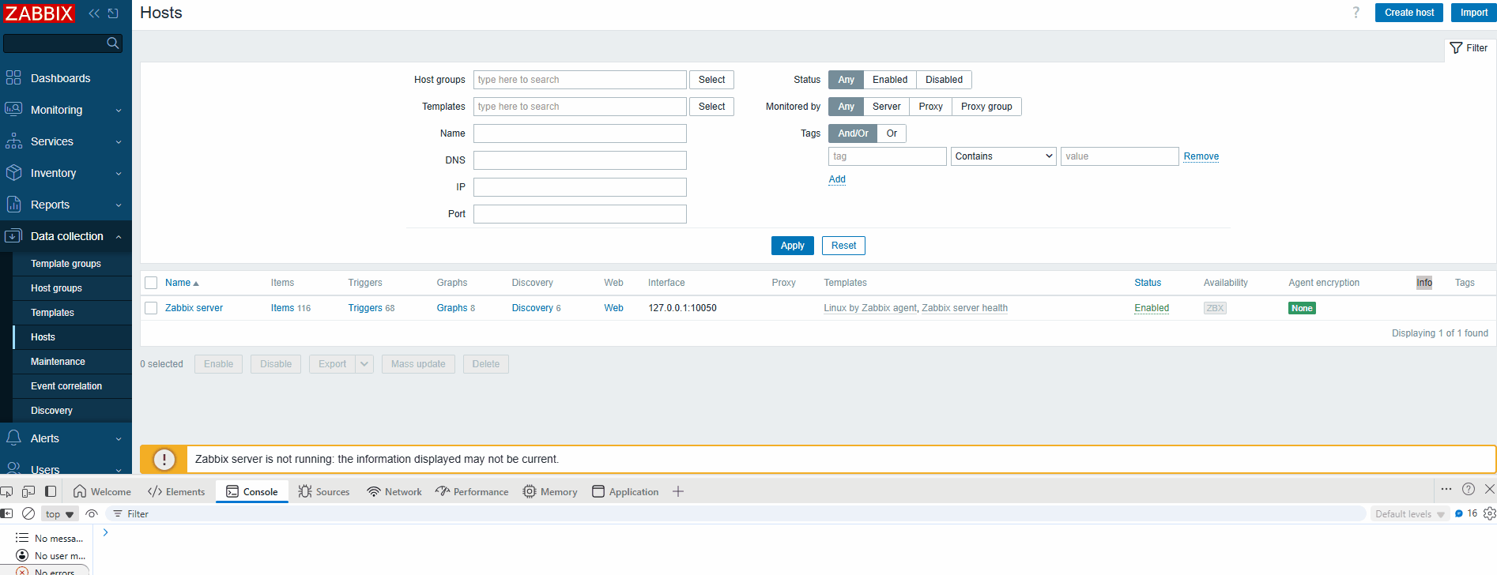
Task: Check the select-all hosts checkbox
Action: (x=151, y=283)
